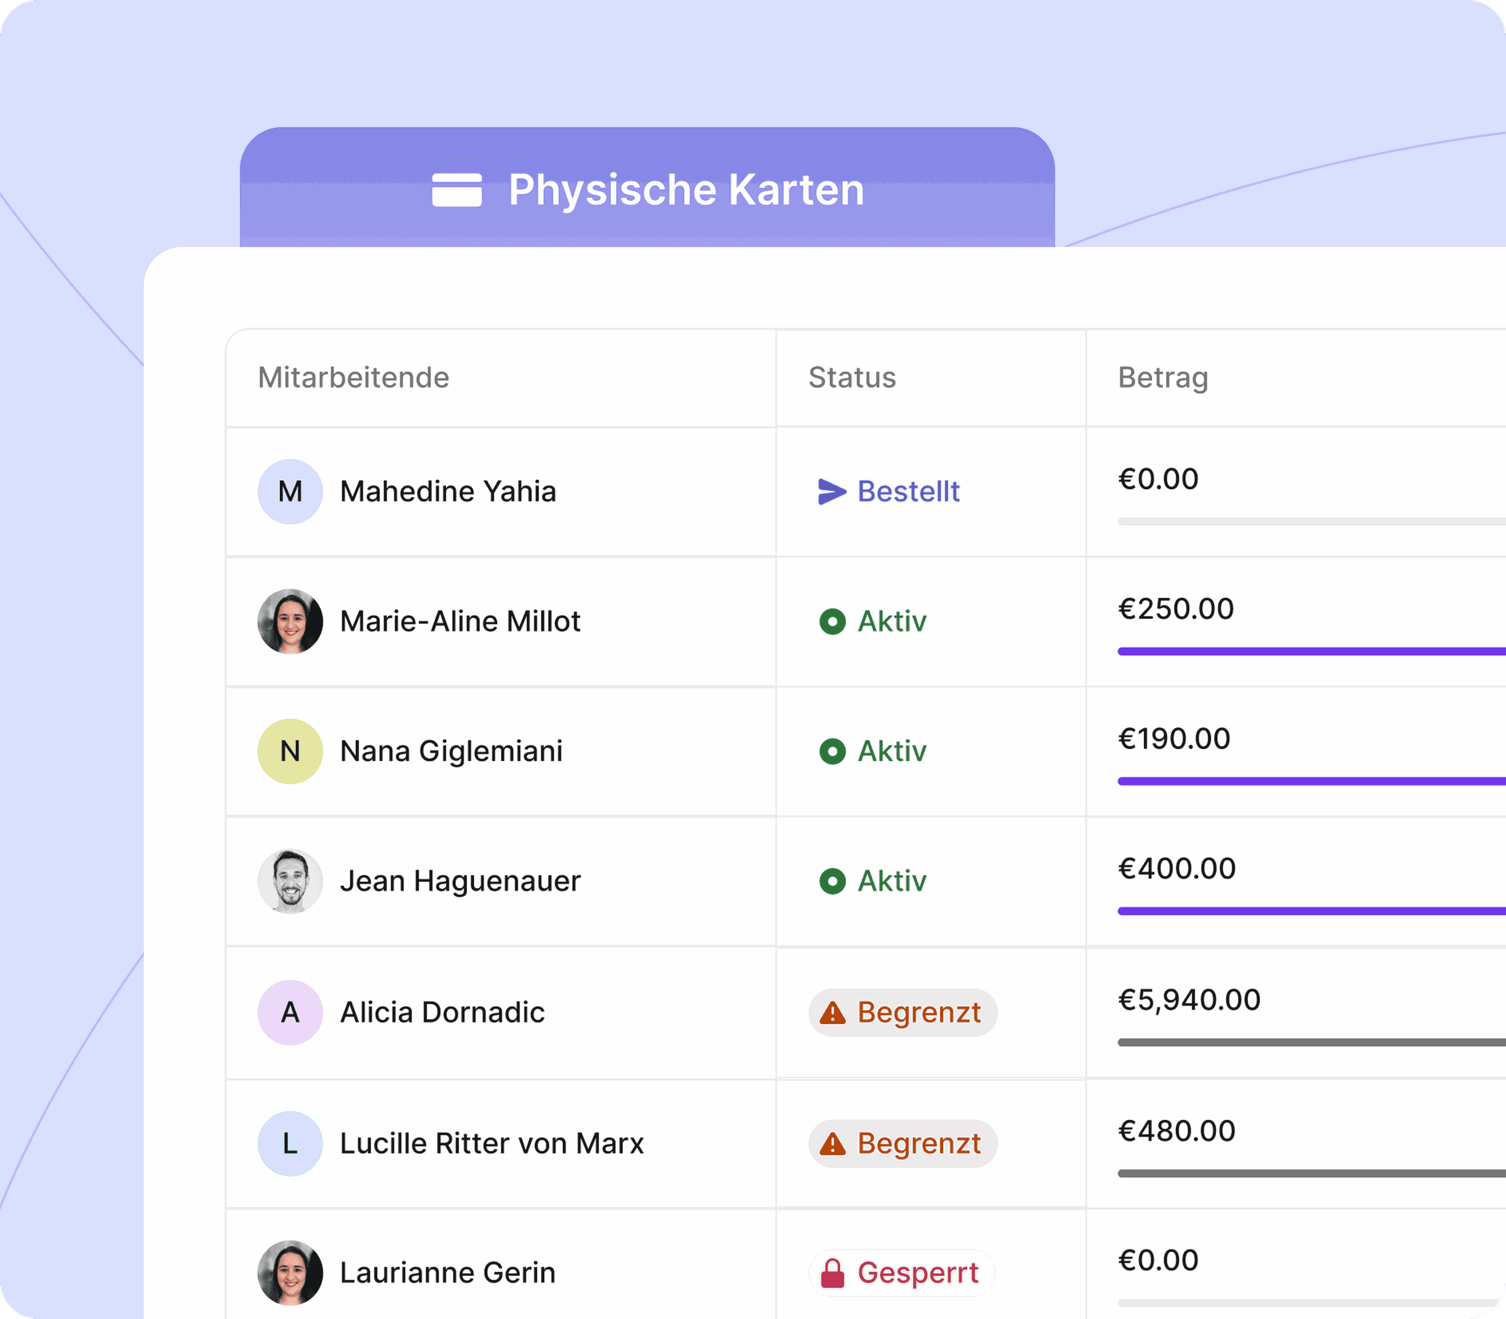Select the yellow N avatar for Nana
This screenshot has width=1506, height=1319.
[x=290, y=751]
